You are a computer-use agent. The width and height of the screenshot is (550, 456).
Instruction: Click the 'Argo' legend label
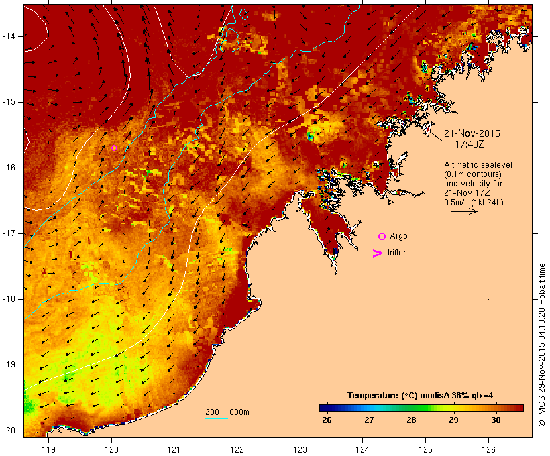click(x=398, y=236)
